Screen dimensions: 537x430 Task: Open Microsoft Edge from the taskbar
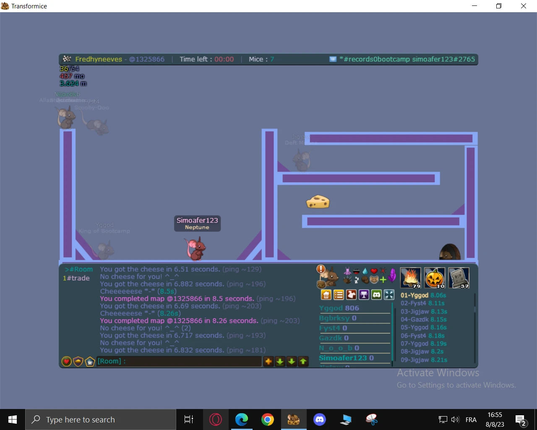pyautogui.click(x=242, y=420)
